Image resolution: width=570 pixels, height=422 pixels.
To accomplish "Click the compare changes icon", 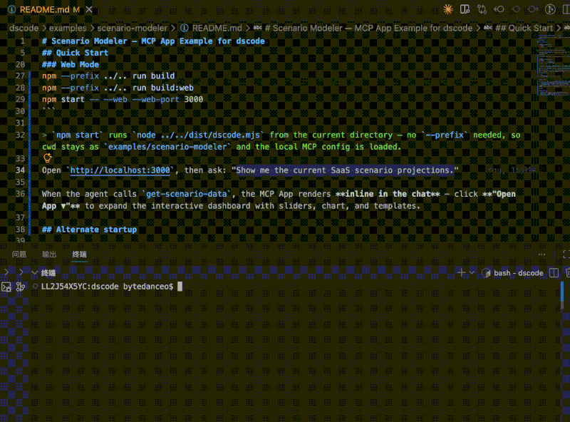I will [x=482, y=9].
